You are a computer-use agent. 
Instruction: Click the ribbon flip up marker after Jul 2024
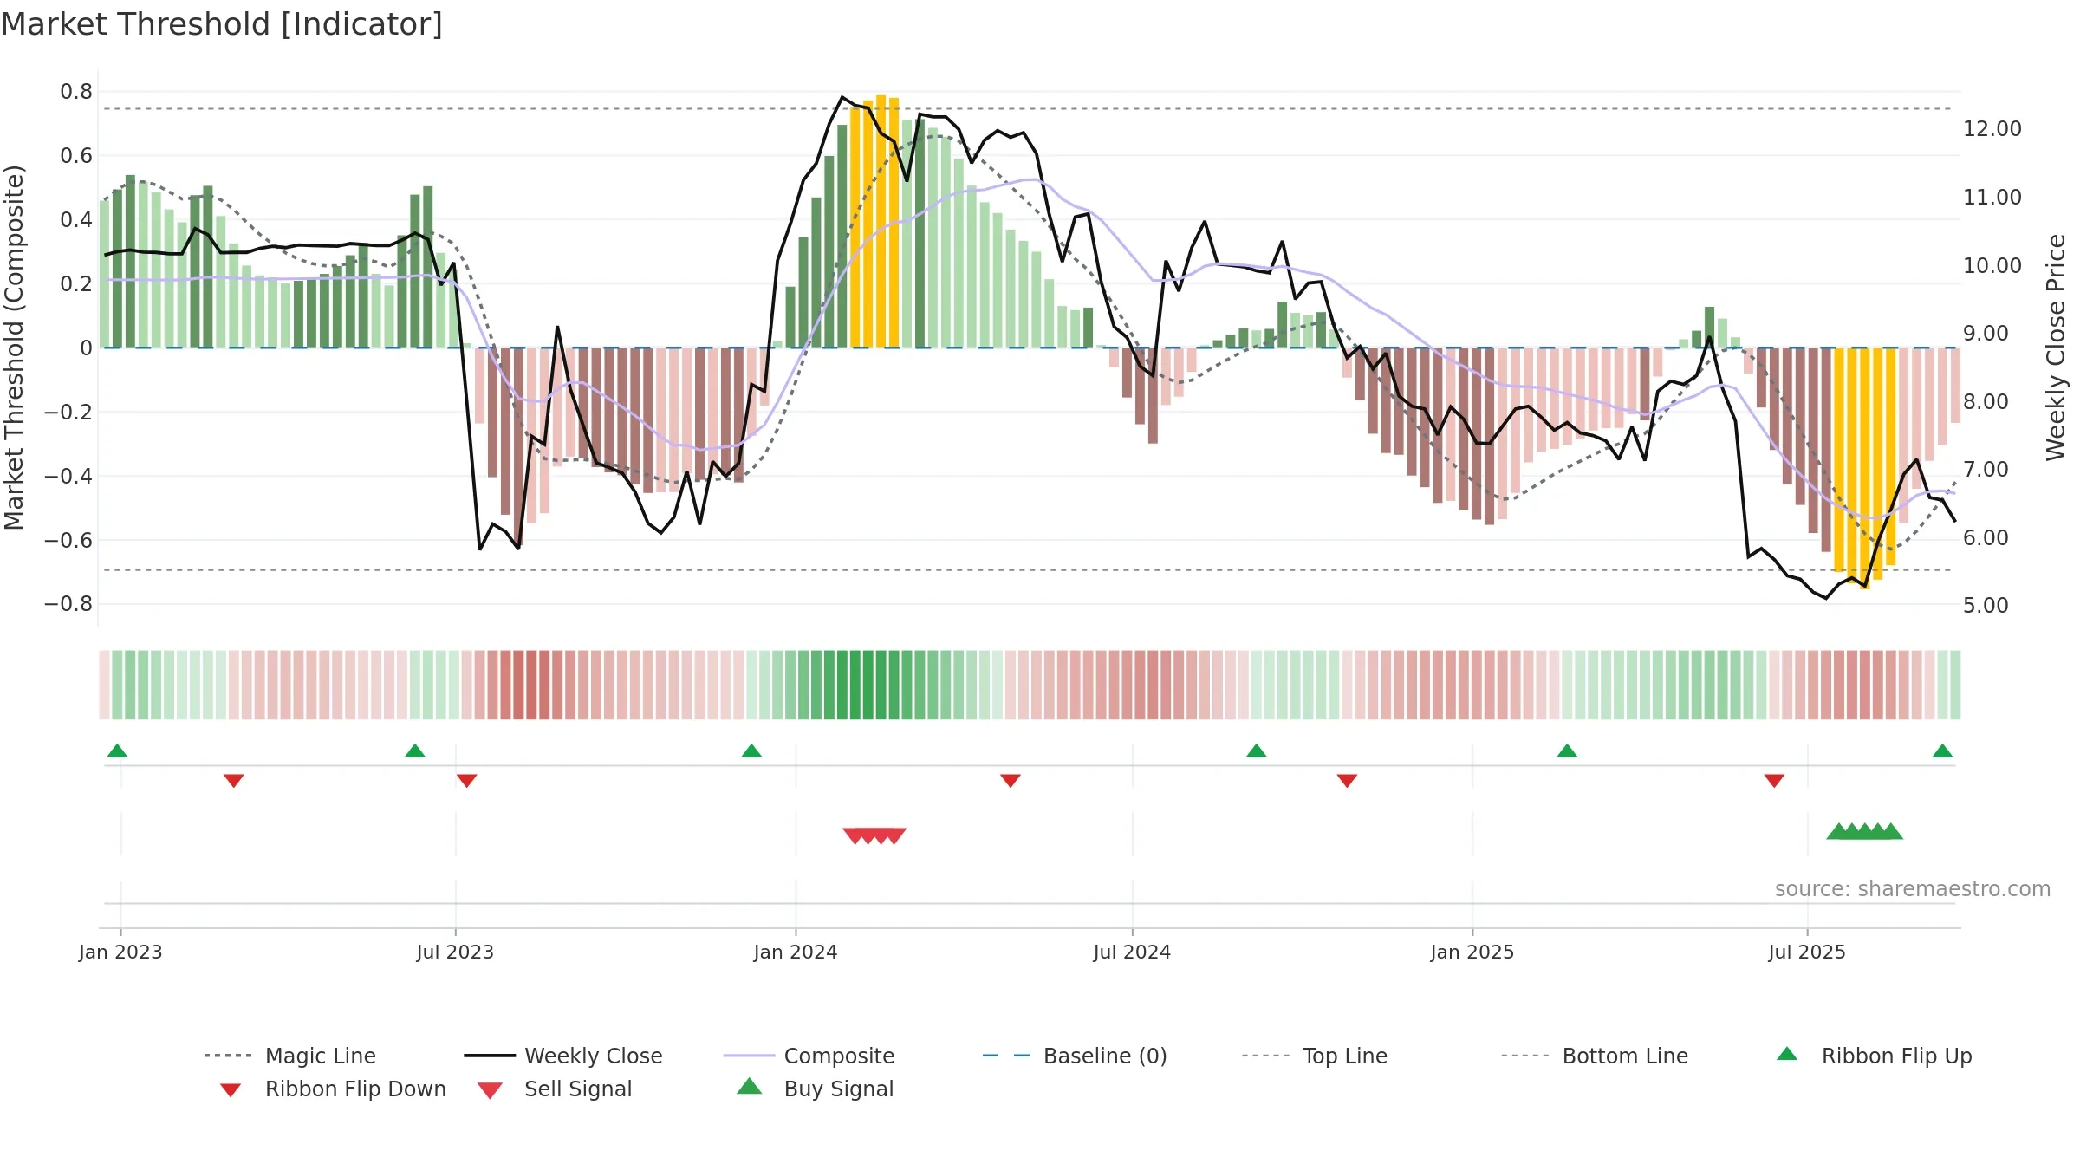tap(1257, 751)
